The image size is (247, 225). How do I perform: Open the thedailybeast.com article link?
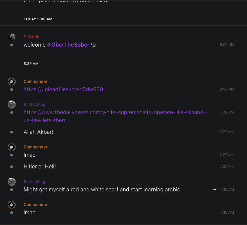(x=115, y=112)
